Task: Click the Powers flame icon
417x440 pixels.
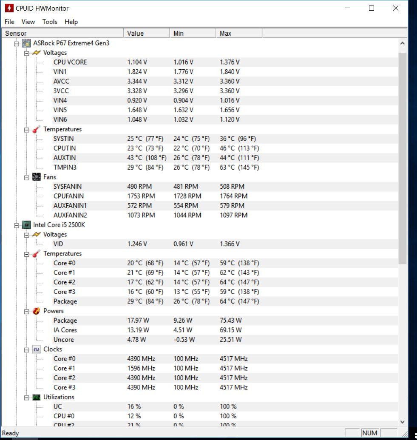Action: 37,311
